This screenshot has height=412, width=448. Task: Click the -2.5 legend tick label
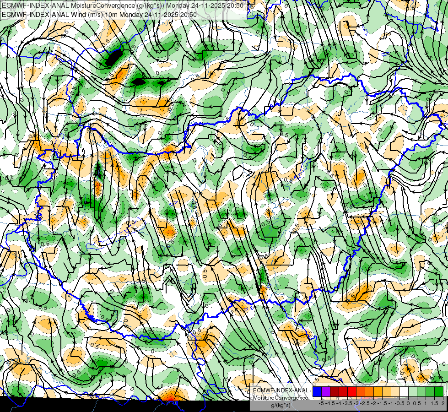pos(365,403)
